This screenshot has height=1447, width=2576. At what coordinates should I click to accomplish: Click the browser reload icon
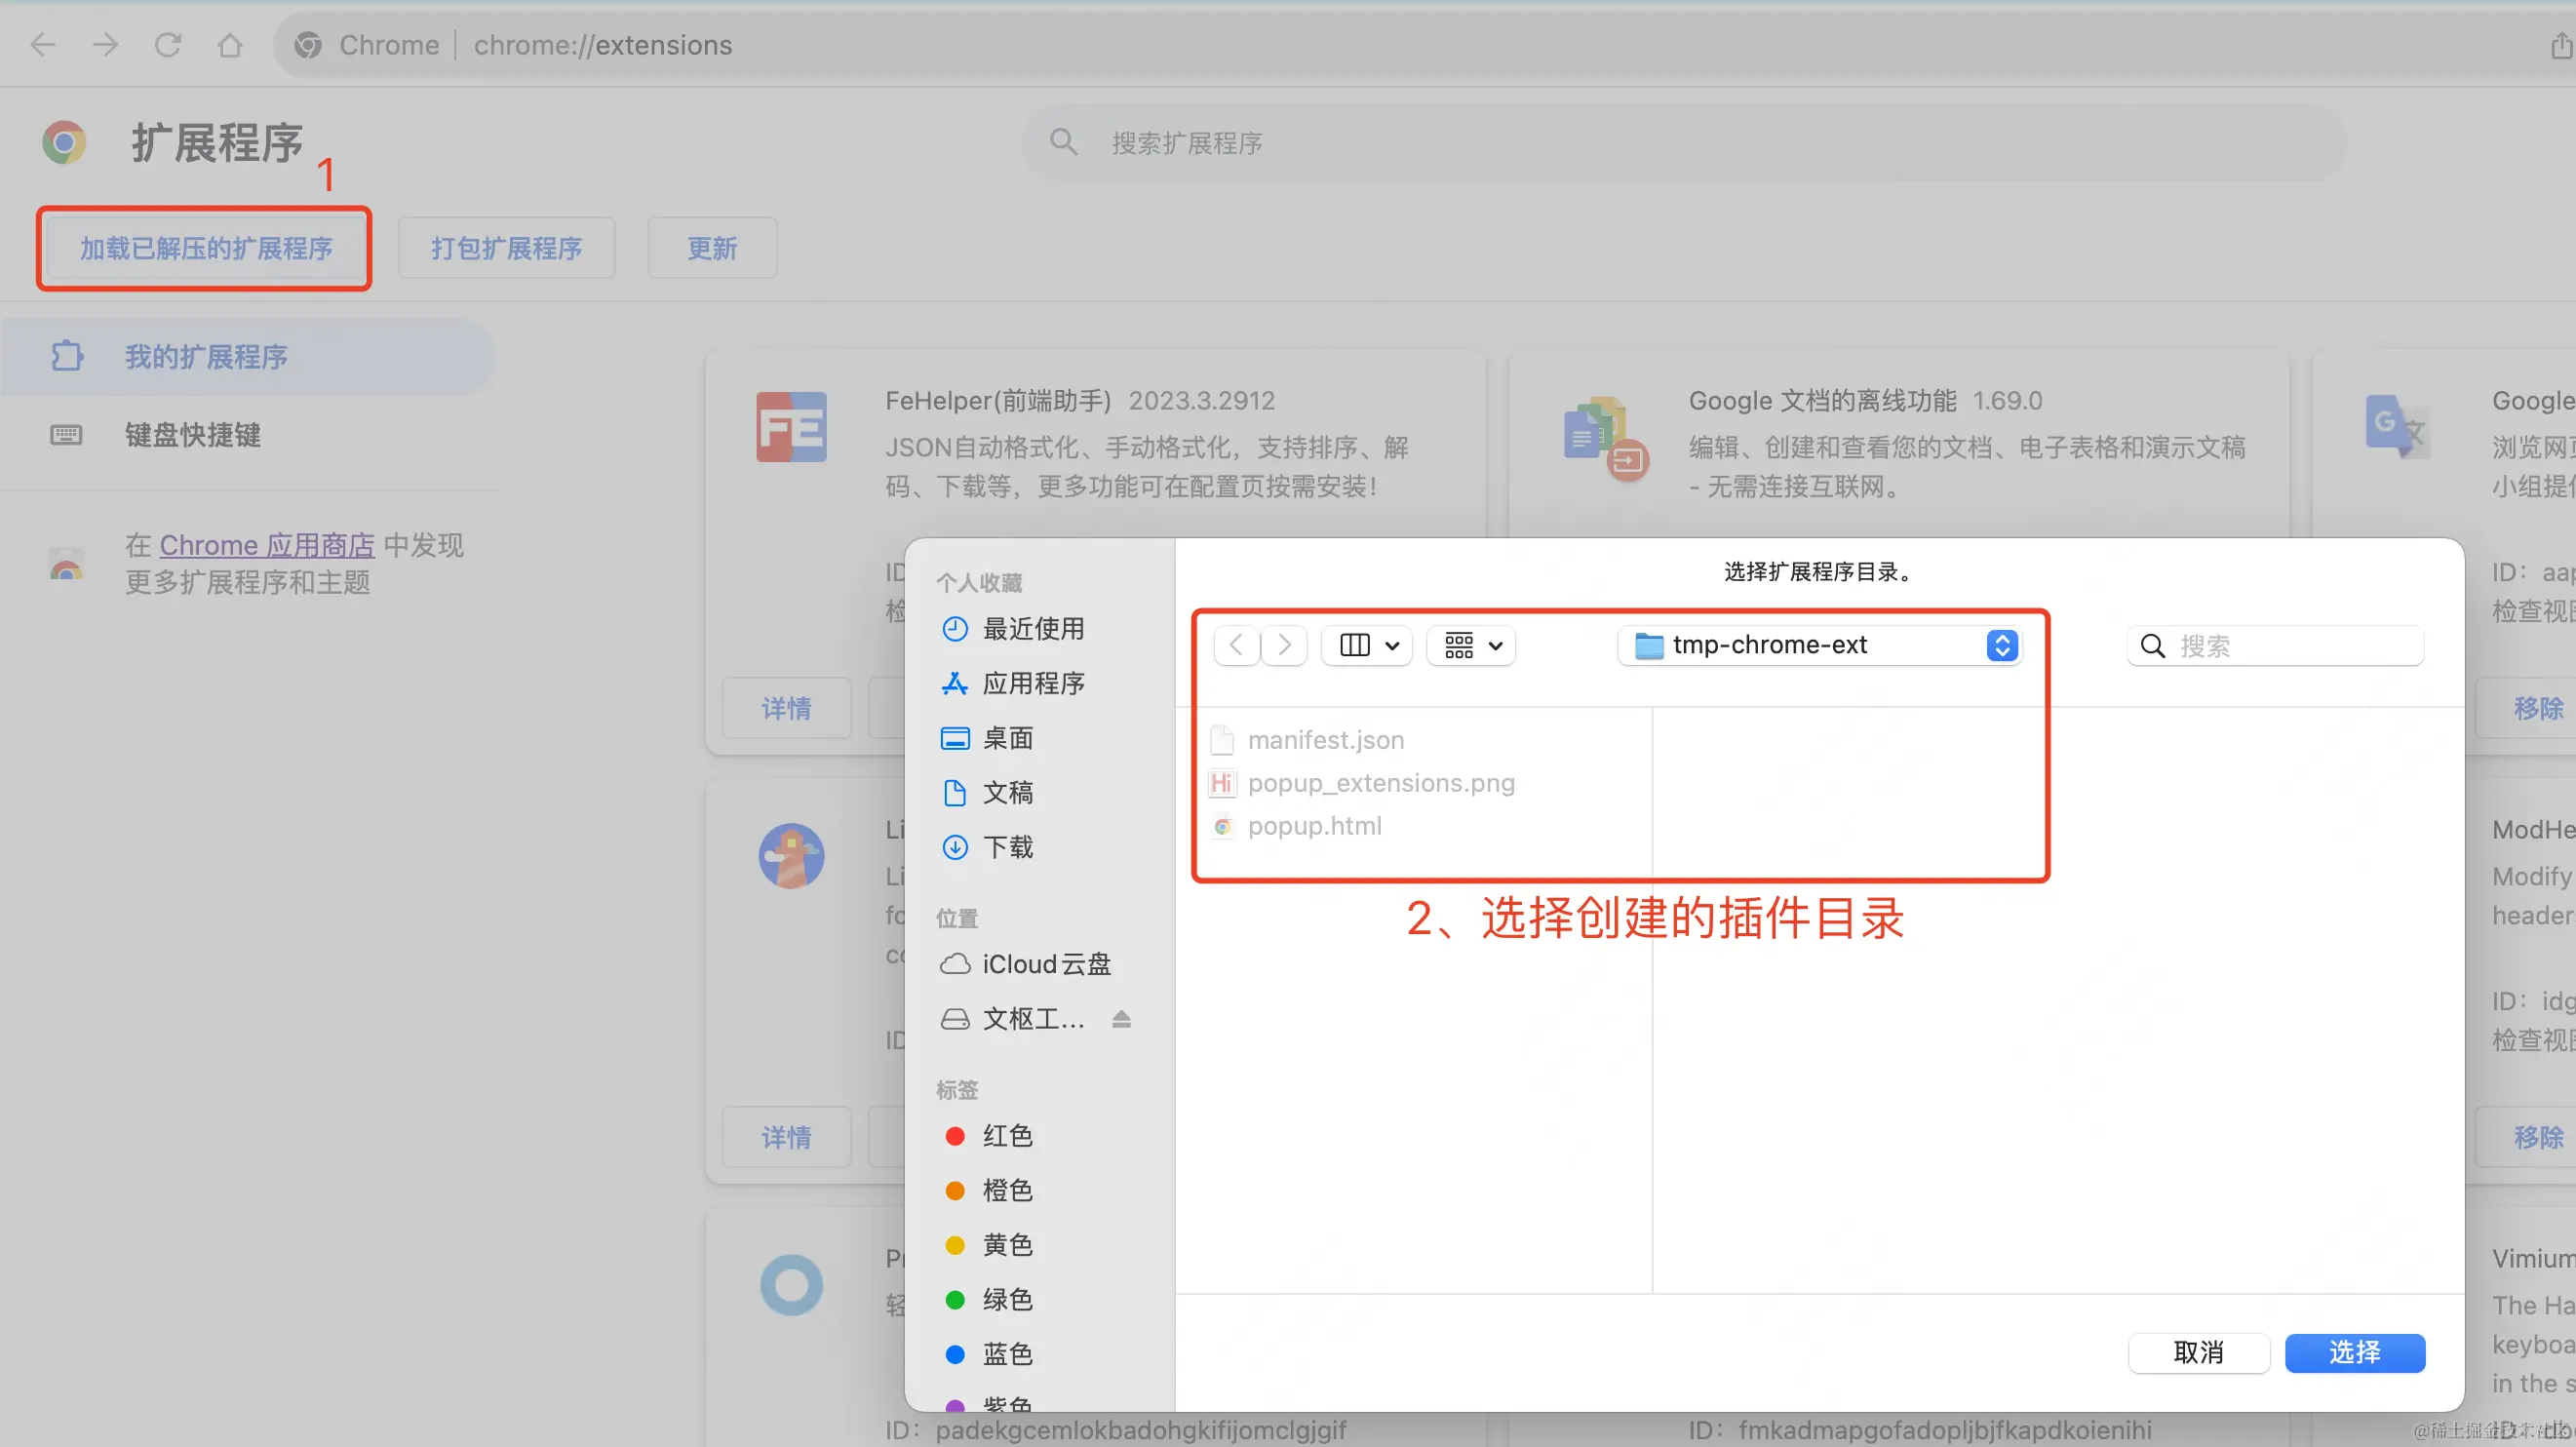167,45
